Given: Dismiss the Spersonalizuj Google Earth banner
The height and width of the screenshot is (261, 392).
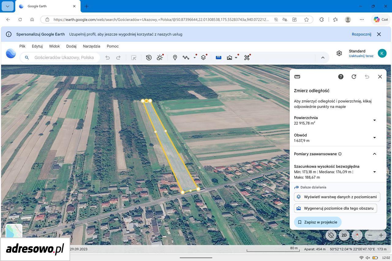Looking at the screenshot, I should (x=379, y=34).
